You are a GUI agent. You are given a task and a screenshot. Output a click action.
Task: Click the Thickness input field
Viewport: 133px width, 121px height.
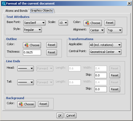pos(32,52)
